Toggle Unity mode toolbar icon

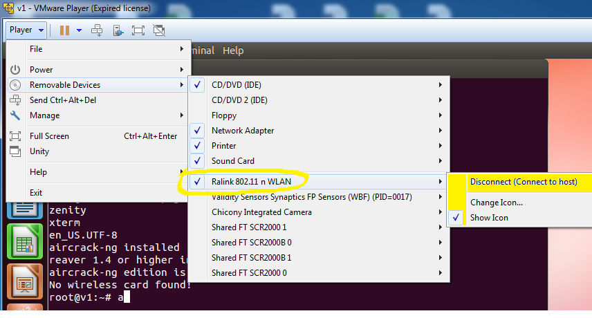[x=159, y=30]
